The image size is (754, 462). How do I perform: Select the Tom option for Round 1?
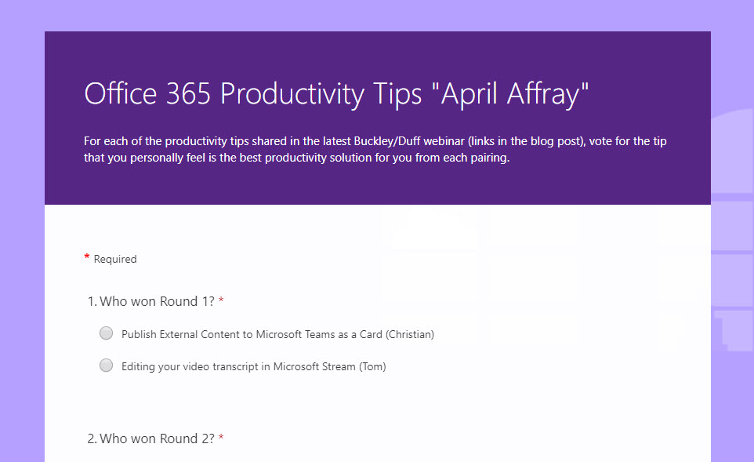pos(106,365)
